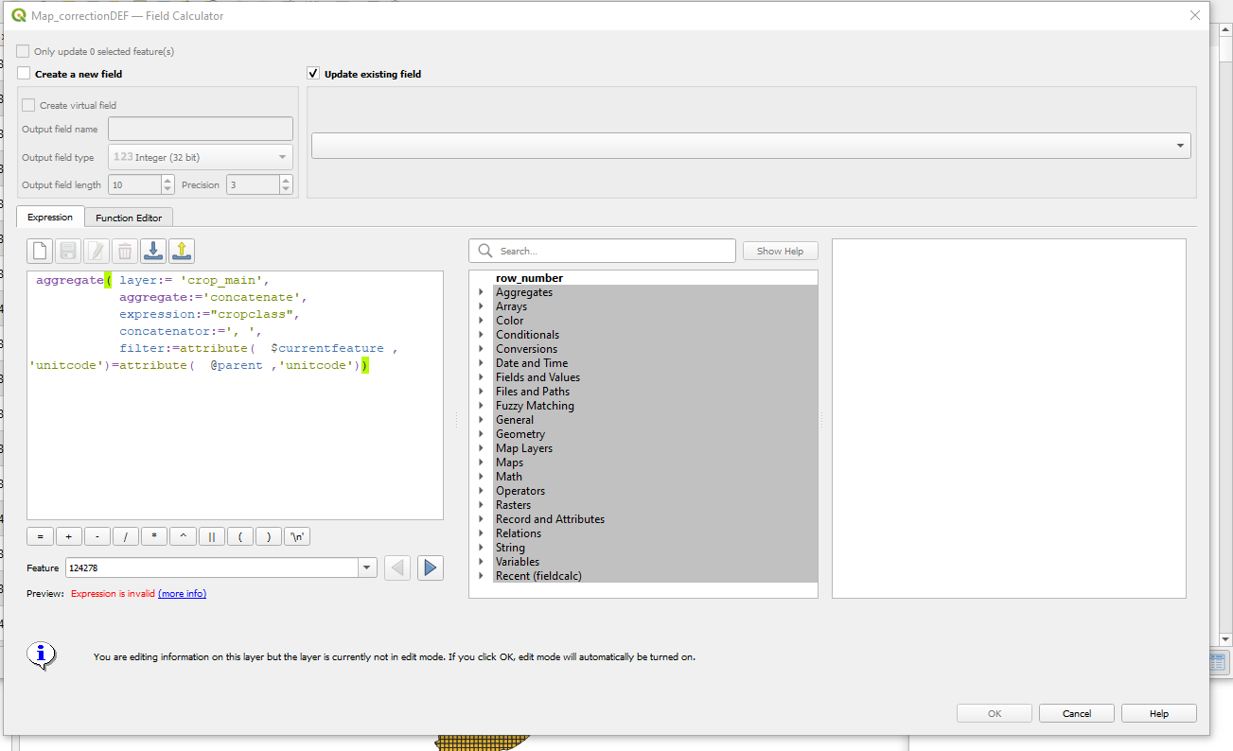This screenshot has height=751, width=1233.
Task: Expand the Map Layers group
Action: (x=481, y=448)
